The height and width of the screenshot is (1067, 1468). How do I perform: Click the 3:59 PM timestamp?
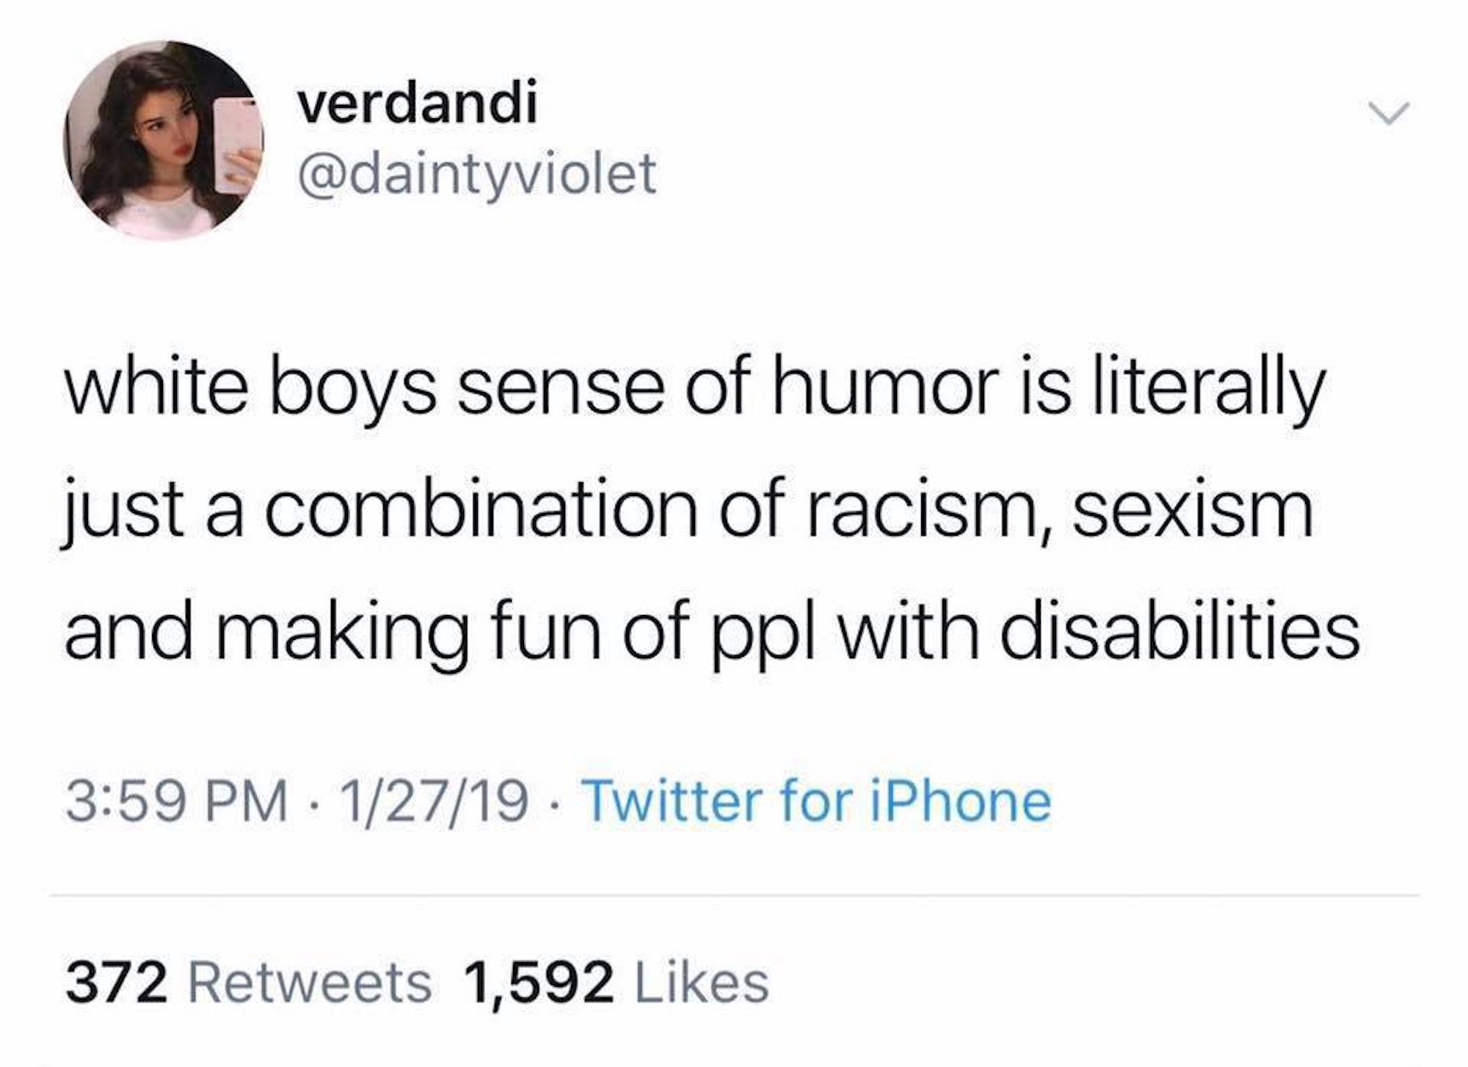coord(176,801)
